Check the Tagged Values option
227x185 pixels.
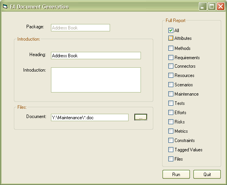171,150
